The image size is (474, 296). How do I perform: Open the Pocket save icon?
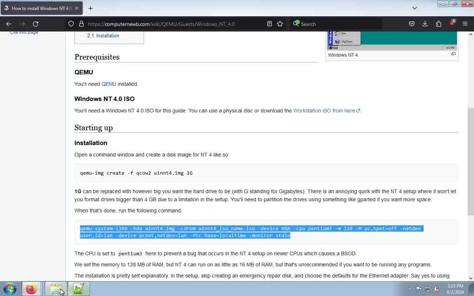[x=411, y=24]
